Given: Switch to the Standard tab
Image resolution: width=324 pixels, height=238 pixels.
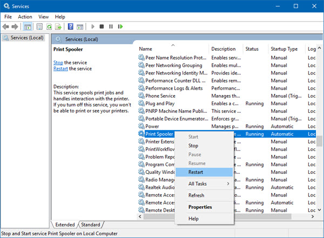Looking at the screenshot, I should 91,225.
